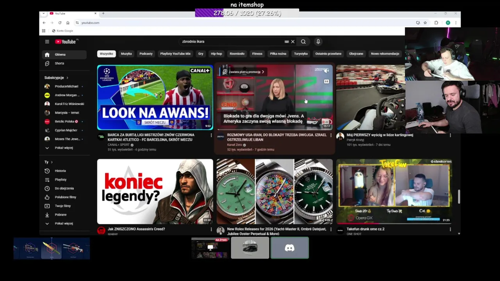Open the YouTube hamburger guide menu
This screenshot has width=500, height=281.
pos(47,42)
